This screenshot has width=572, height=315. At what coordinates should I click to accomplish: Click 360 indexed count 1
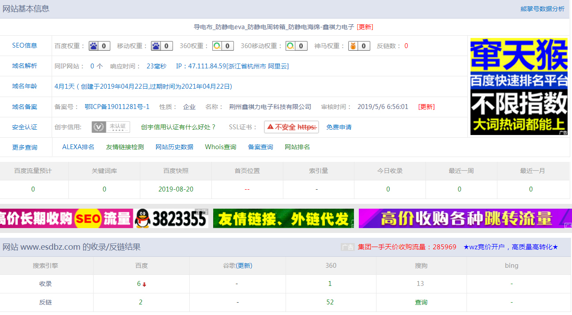330,284
